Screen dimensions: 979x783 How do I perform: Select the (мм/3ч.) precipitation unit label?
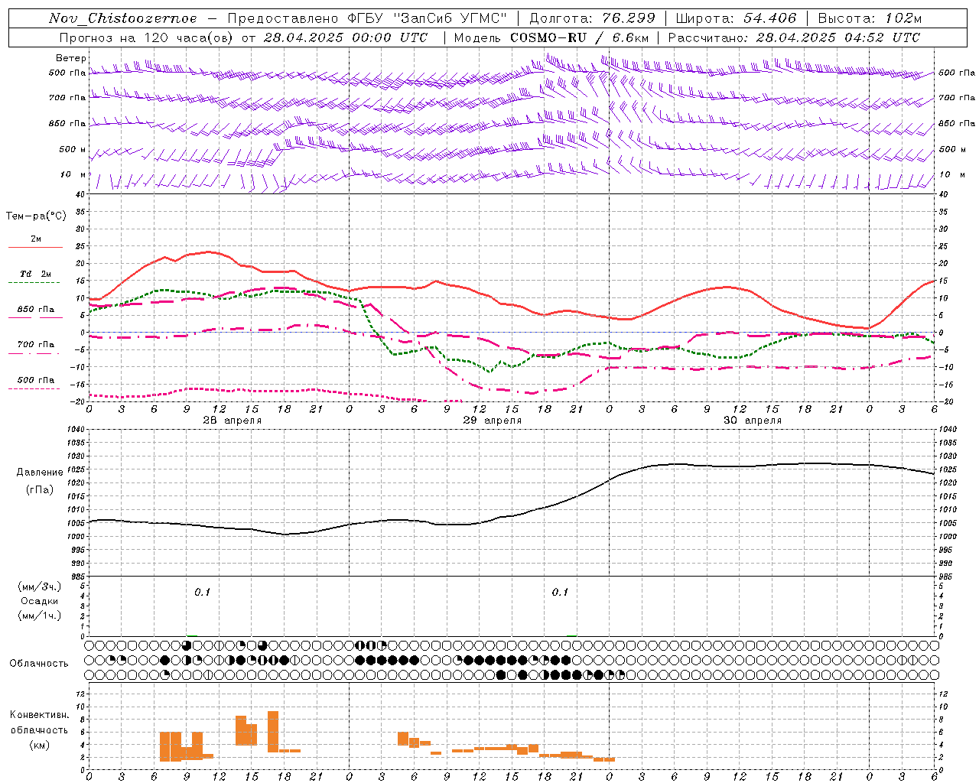click(x=40, y=586)
